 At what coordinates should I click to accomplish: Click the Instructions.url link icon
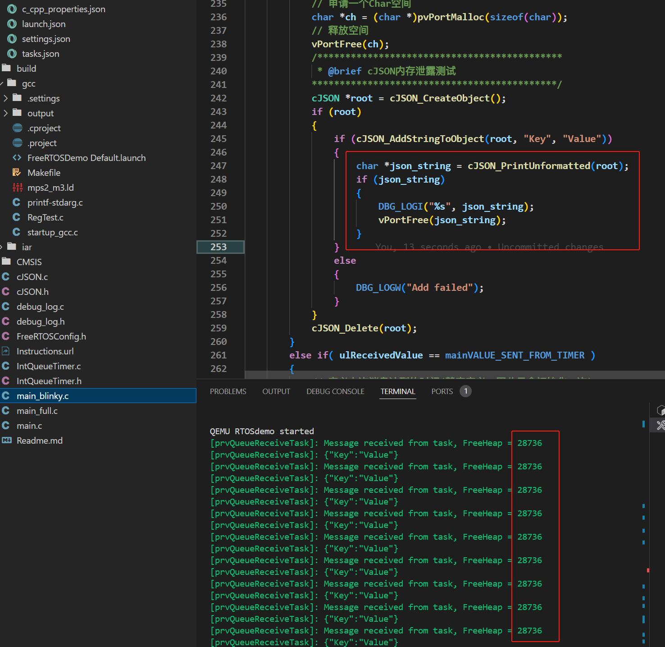pos(6,351)
